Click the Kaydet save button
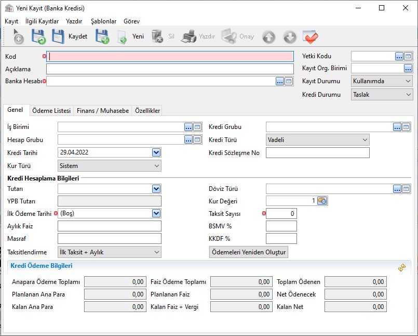The image size is (418, 336). click(x=70, y=36)
